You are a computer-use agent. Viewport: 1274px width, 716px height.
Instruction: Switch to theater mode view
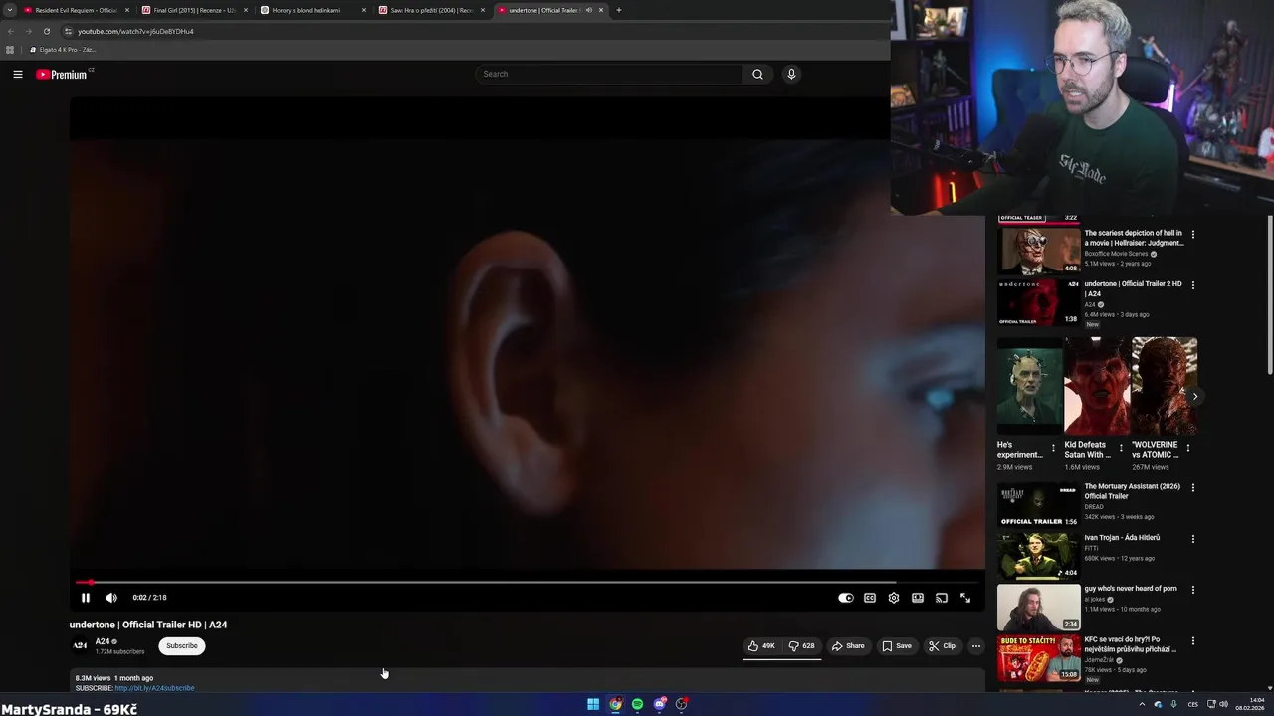(x=918, y=598)
